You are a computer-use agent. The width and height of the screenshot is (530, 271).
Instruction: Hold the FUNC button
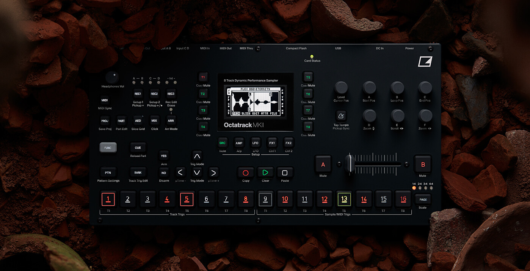click(x=108, y=148)
